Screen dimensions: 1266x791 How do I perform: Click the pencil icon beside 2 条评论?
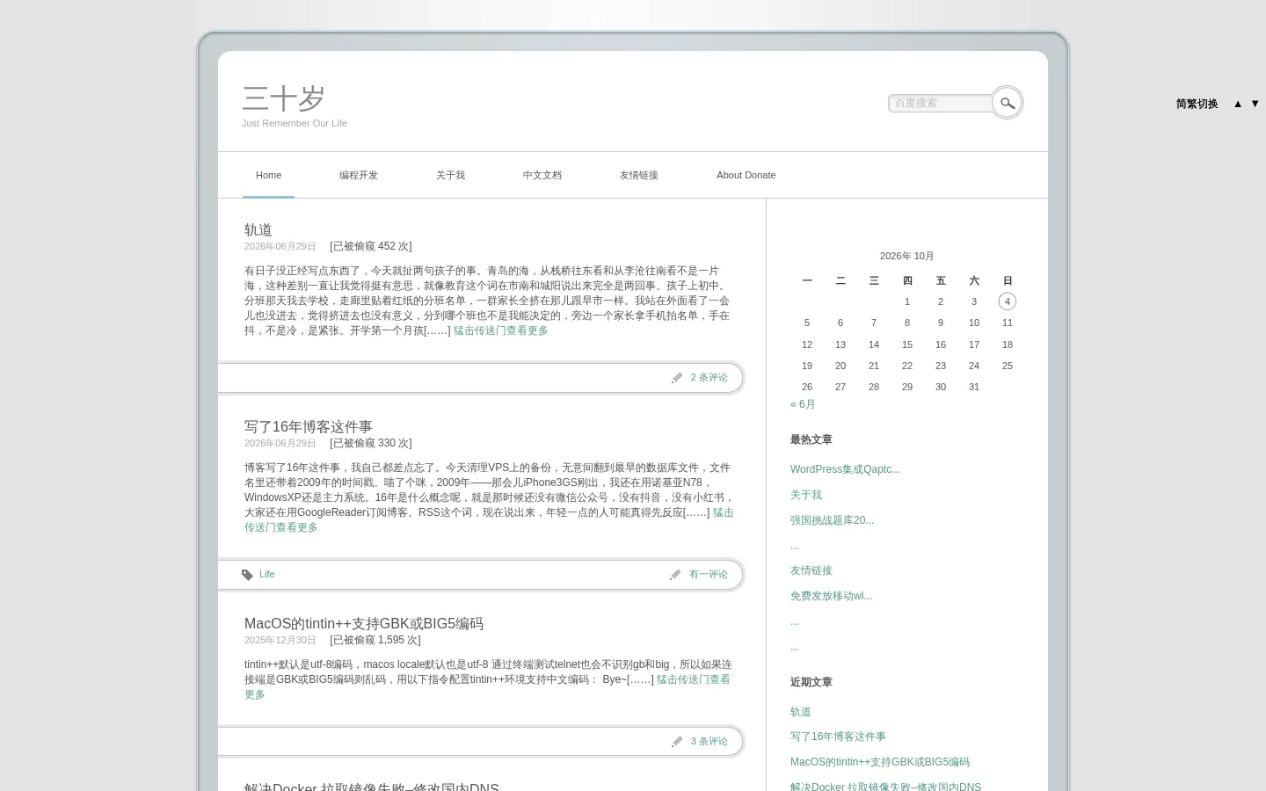(x=677, y=378)
